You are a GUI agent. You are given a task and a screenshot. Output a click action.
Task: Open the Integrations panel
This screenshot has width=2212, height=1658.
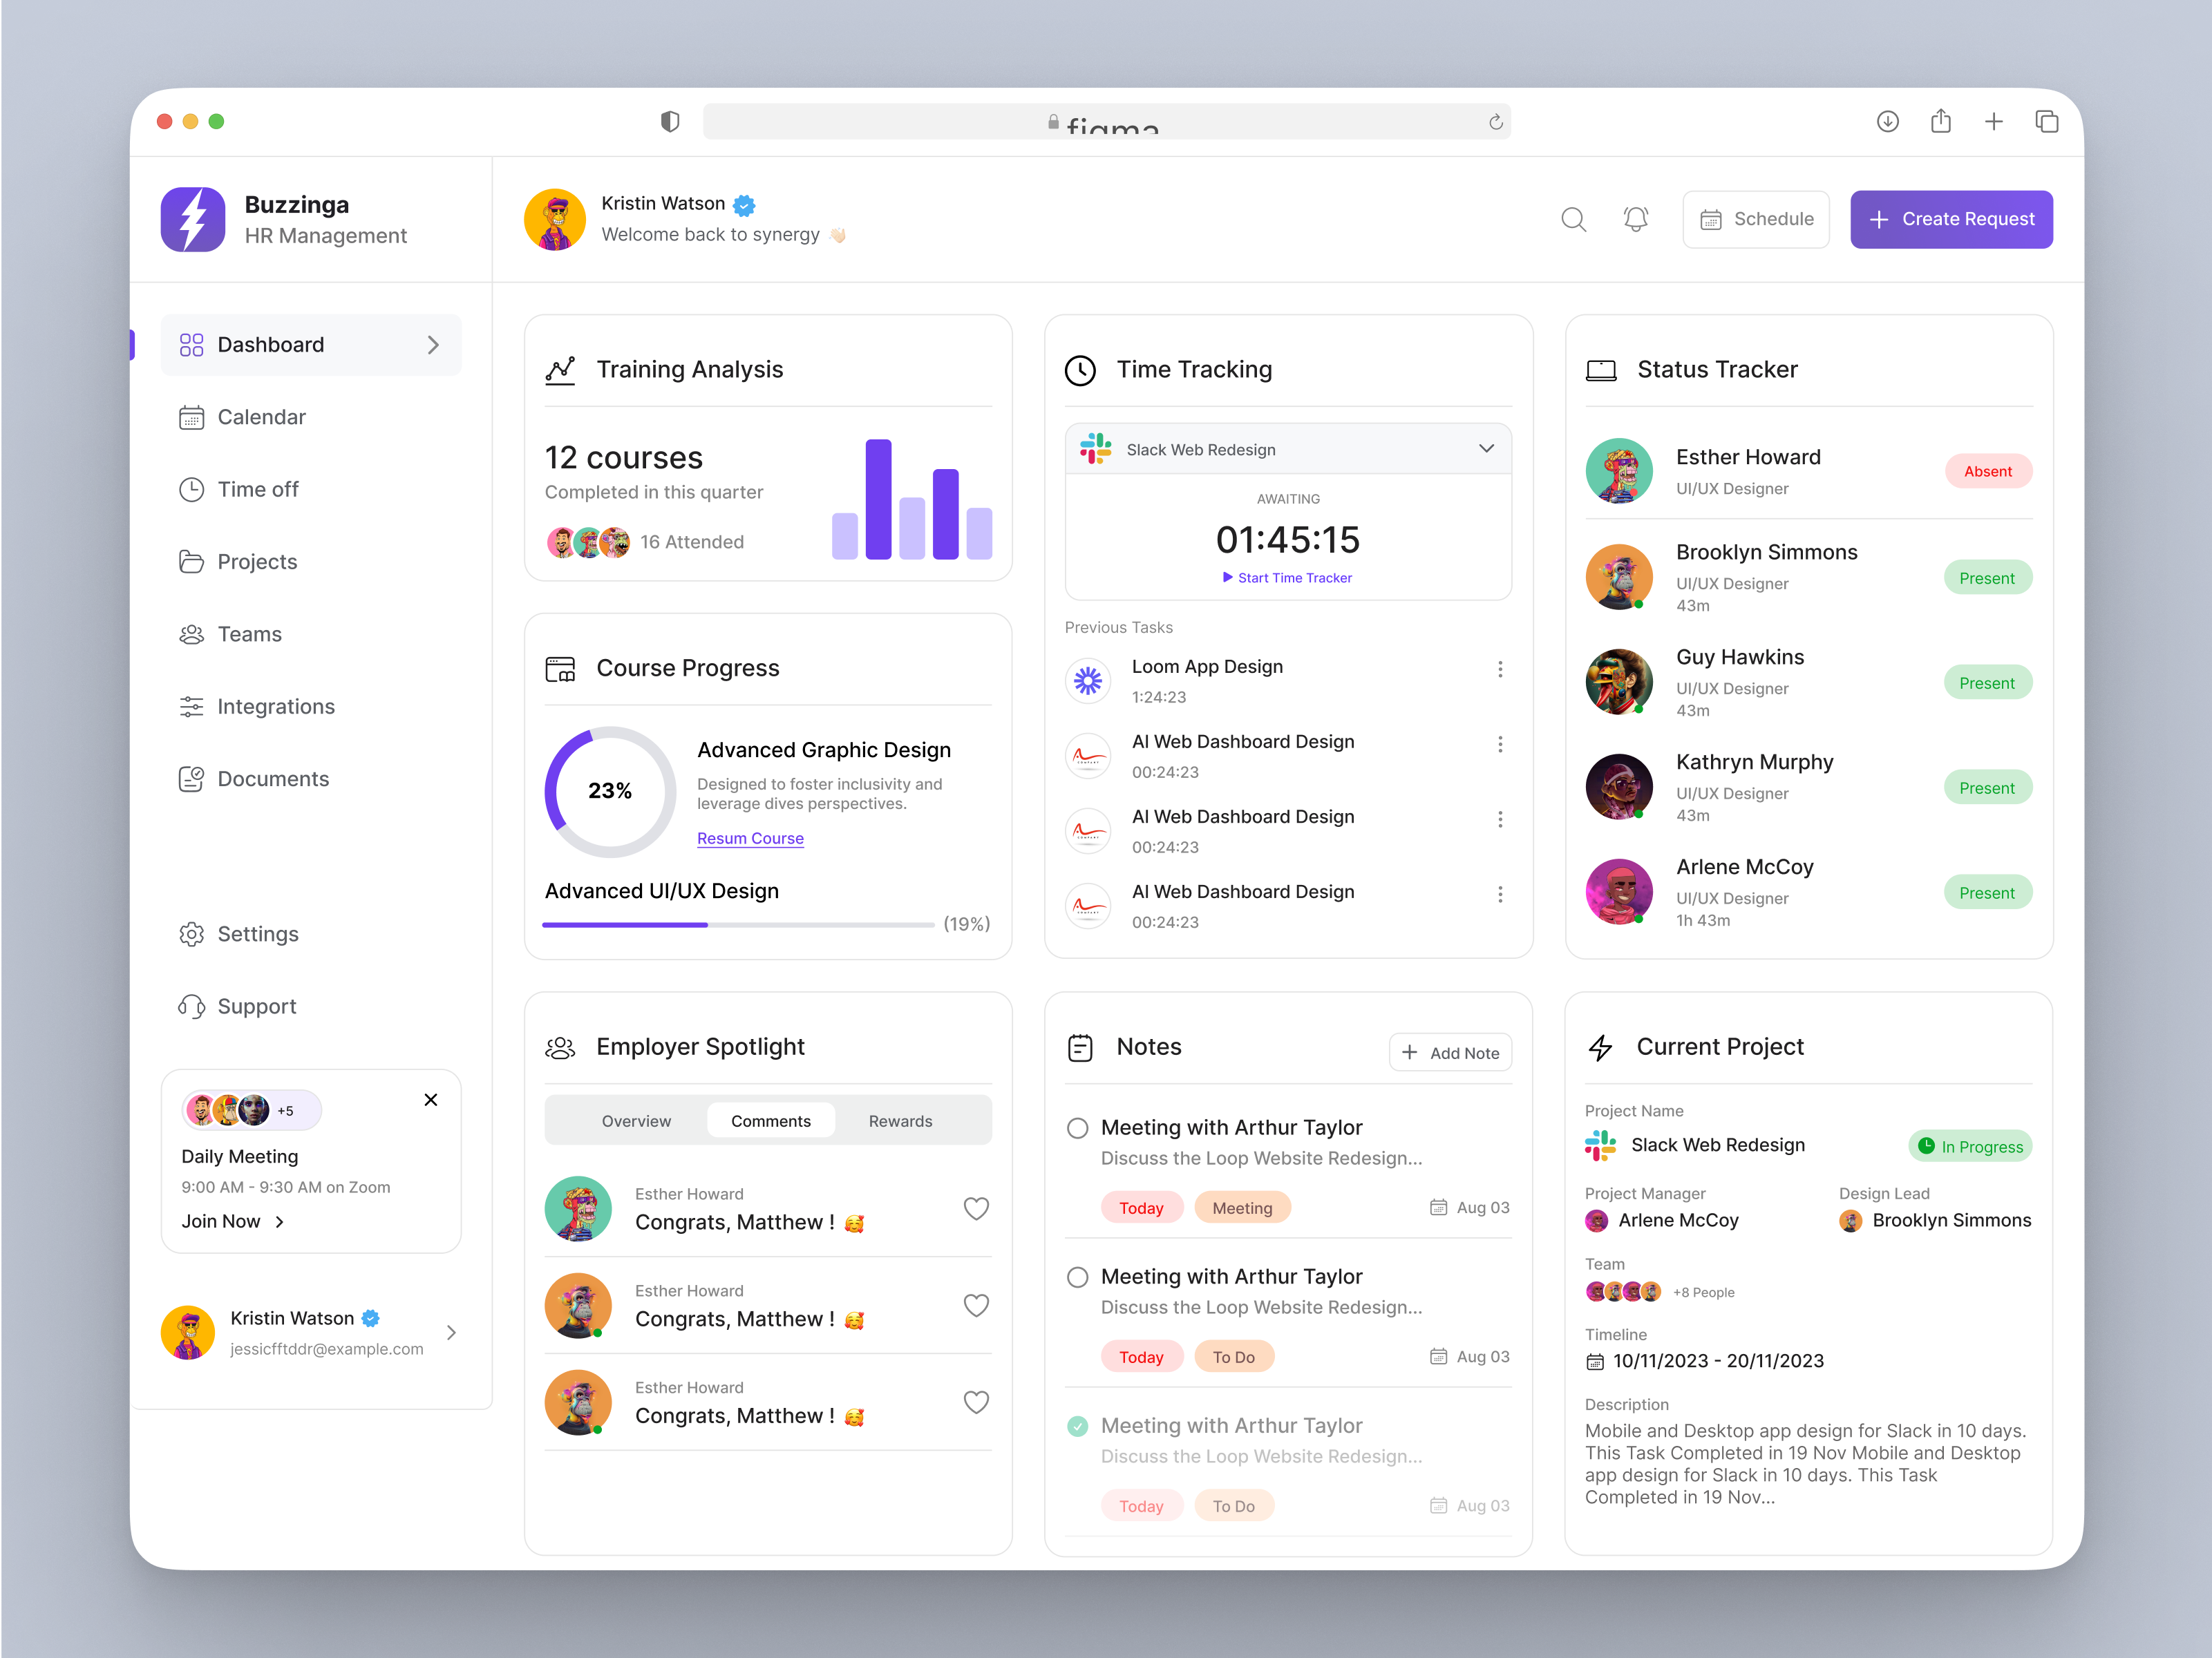pos(275,706)
